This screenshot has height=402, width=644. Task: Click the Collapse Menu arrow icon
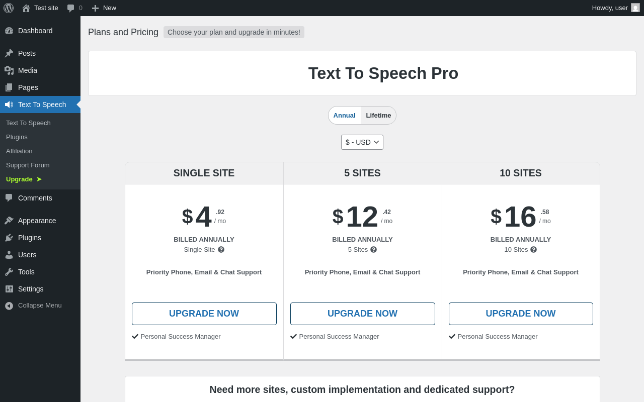click(9, 306)
